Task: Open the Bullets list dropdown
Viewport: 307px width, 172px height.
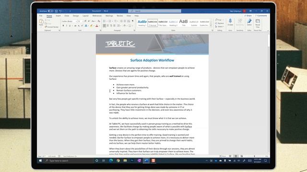Action: point(107,21)
